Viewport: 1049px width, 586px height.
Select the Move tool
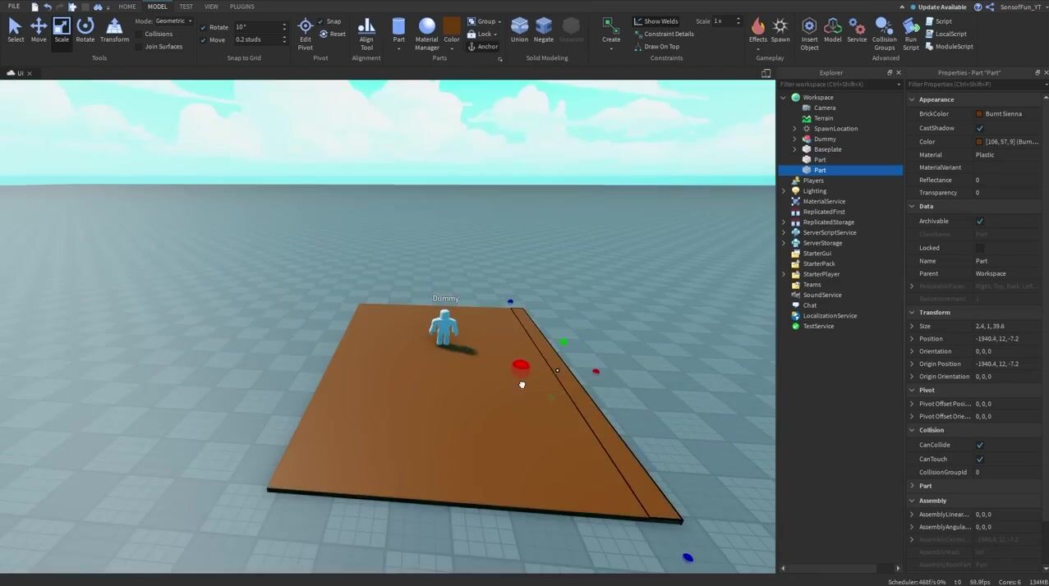(39, 30)
